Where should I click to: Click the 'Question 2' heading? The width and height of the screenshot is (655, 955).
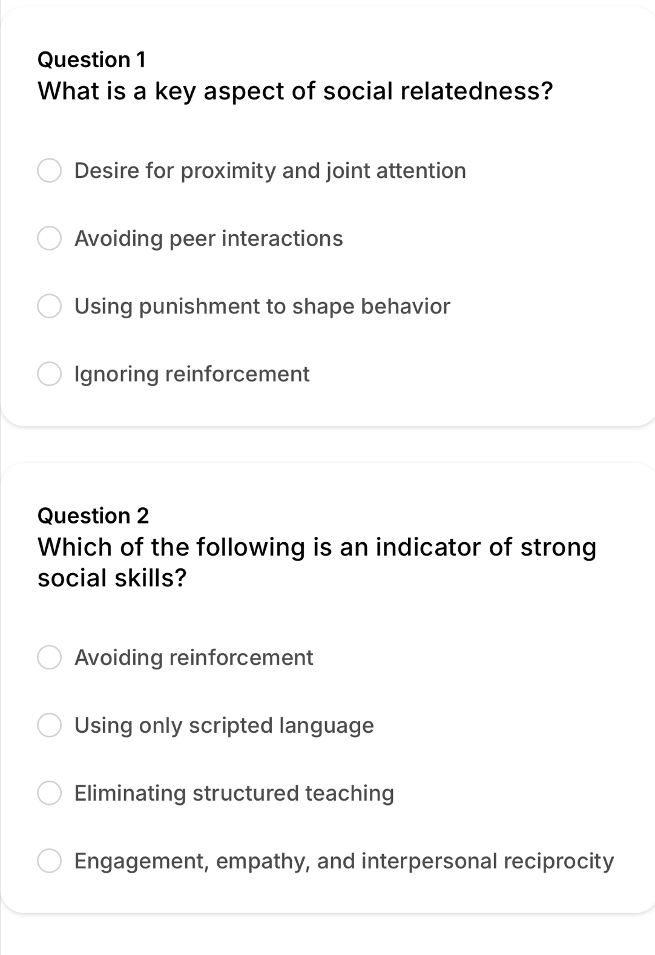click(93, 516)
